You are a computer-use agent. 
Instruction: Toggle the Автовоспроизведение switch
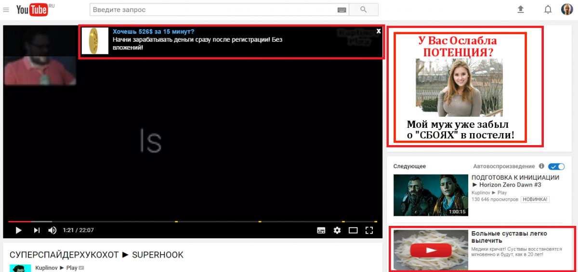coord(556,166)
